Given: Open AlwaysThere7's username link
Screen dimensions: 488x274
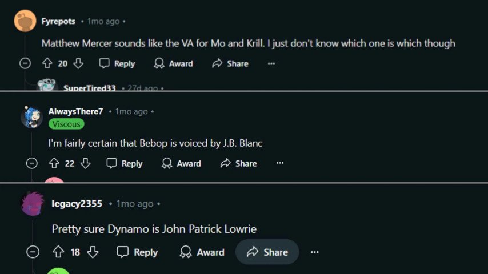Looking at the screenshot, I should tap(75, 111).
